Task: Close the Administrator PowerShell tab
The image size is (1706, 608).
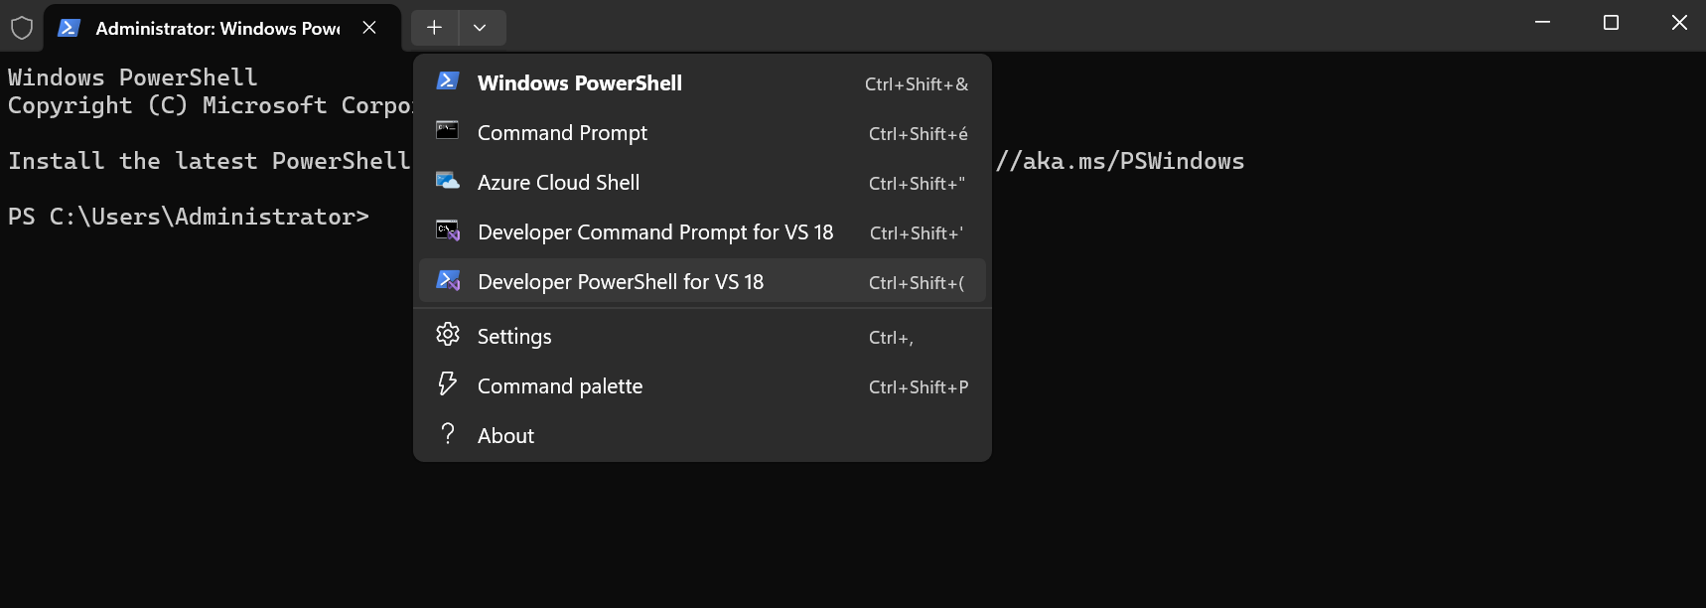Action: (x=369, y=28)
